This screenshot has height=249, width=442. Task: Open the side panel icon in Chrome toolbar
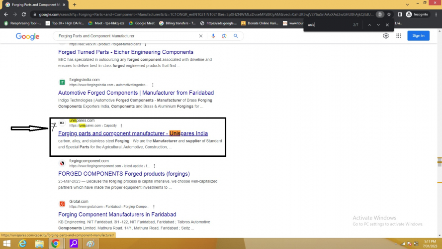pos(400,14)
